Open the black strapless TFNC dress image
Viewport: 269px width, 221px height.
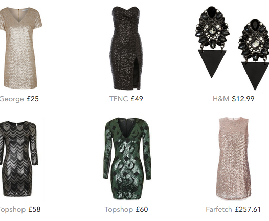coord(127,48)
